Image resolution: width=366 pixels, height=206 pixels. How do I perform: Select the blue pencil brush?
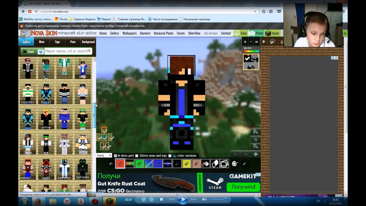[x=158, y=164]
